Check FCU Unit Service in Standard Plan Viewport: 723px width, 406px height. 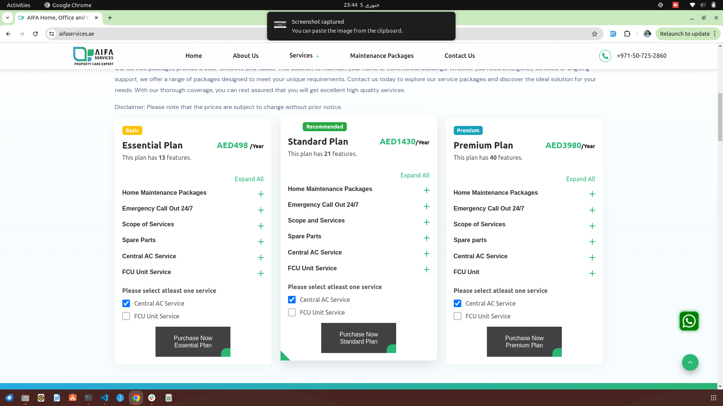point(292,312)
